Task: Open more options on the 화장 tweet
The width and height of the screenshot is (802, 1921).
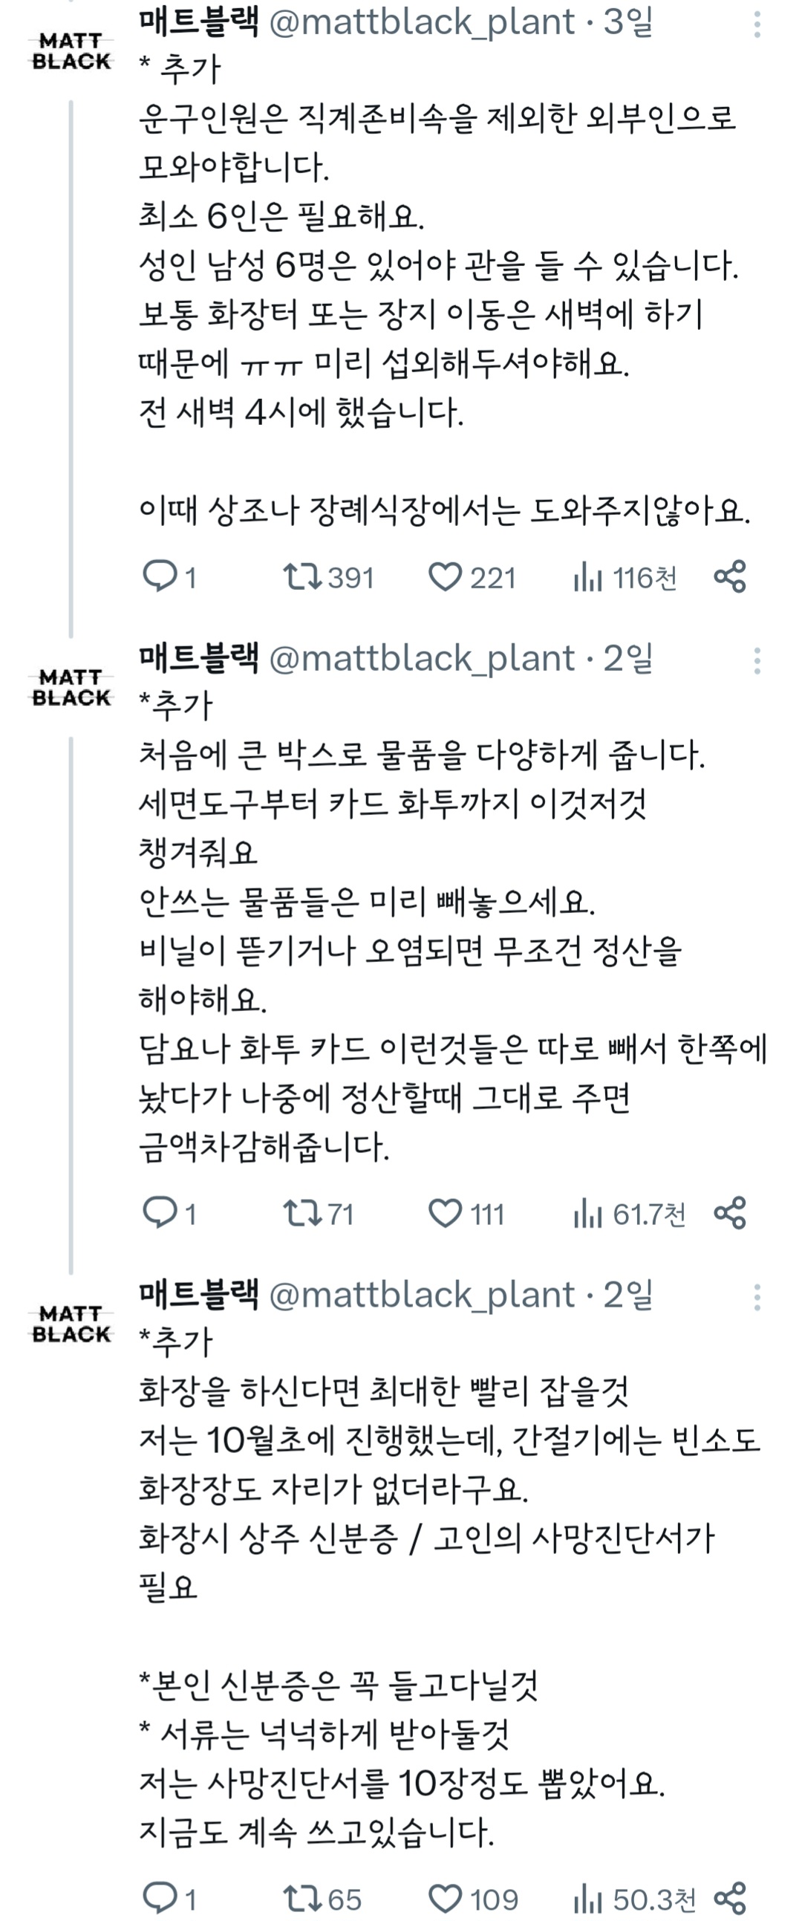Action: [x=757, y=1298]
